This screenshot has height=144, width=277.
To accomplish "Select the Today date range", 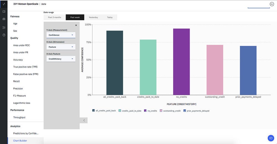I will (110, 17).
